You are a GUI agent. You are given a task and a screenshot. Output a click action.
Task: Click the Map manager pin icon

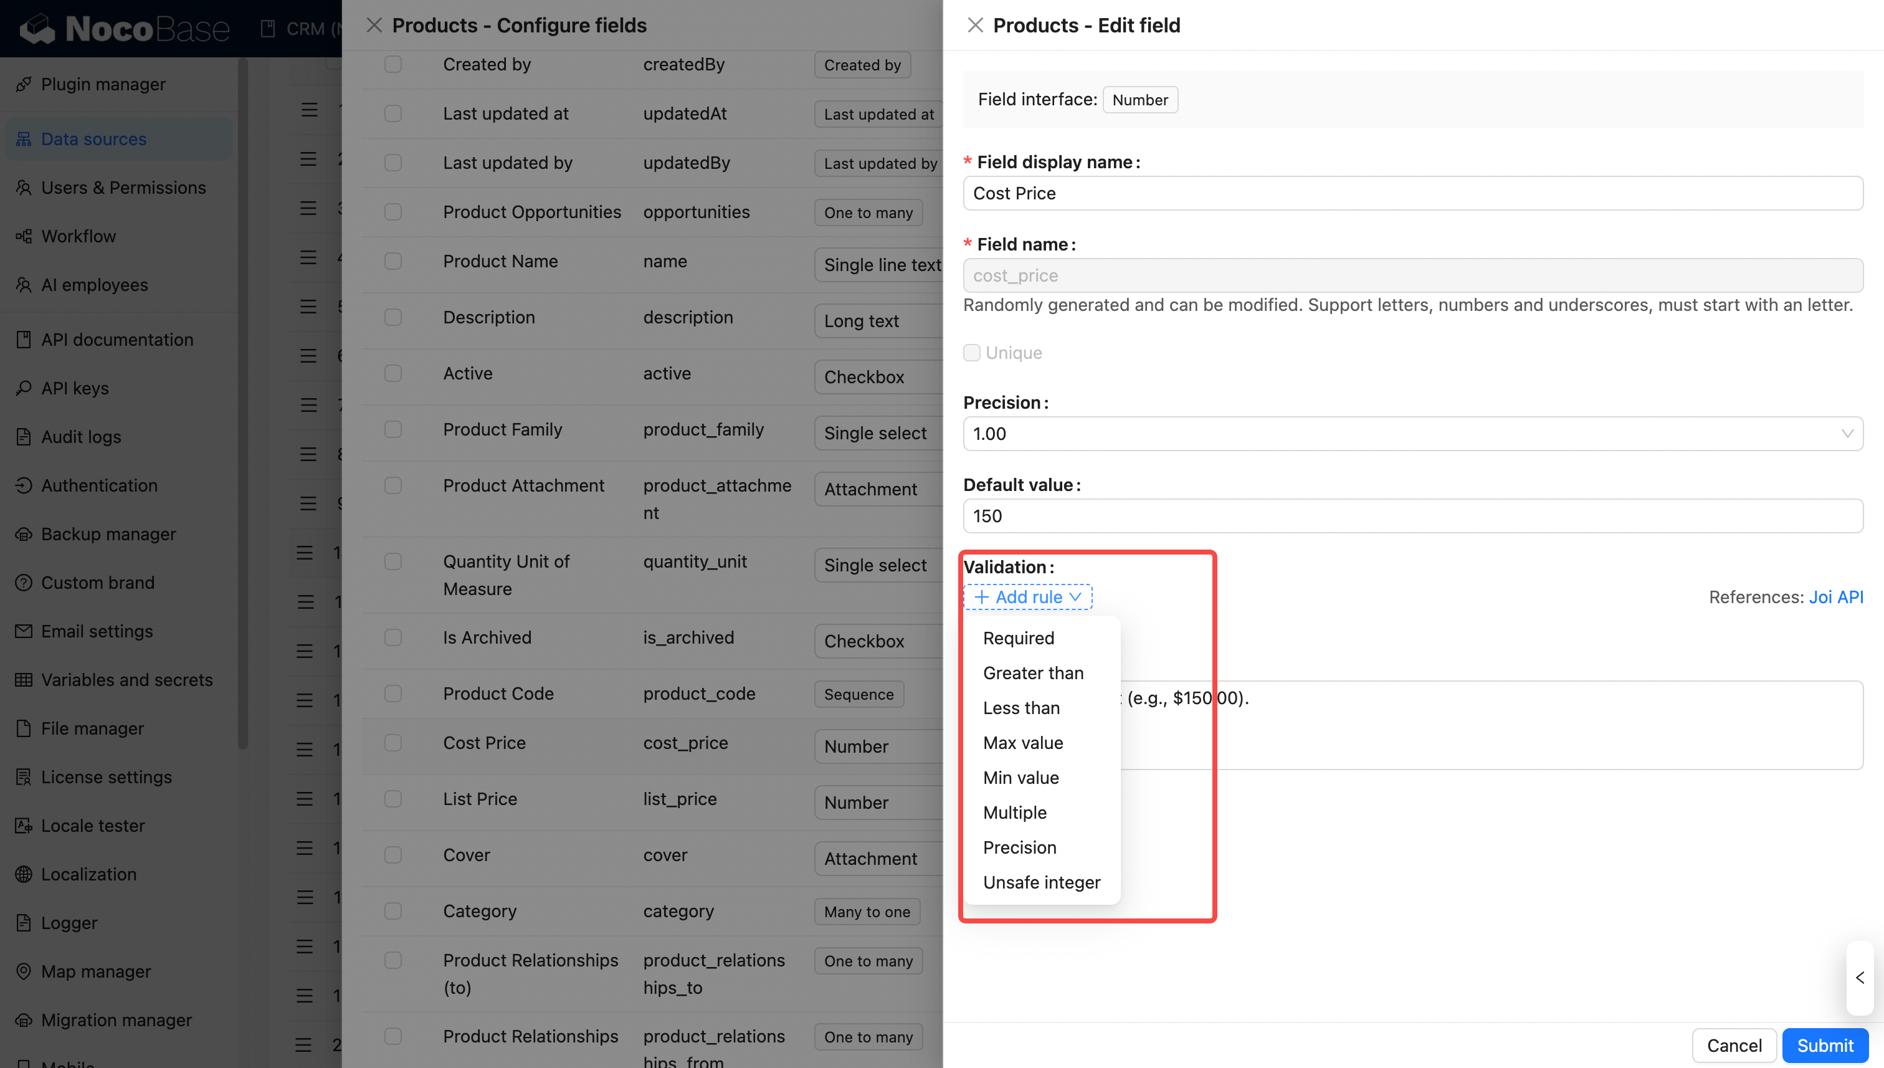pyautogui.click(x=24, y=971)
